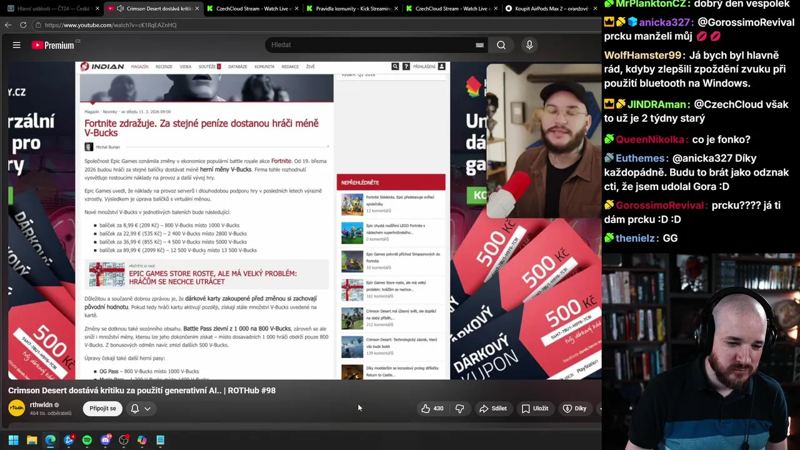The width and height of the screenshot is (800, 450).
Task: Open the rthwldn channel avatar
Action: click(17, 408)
